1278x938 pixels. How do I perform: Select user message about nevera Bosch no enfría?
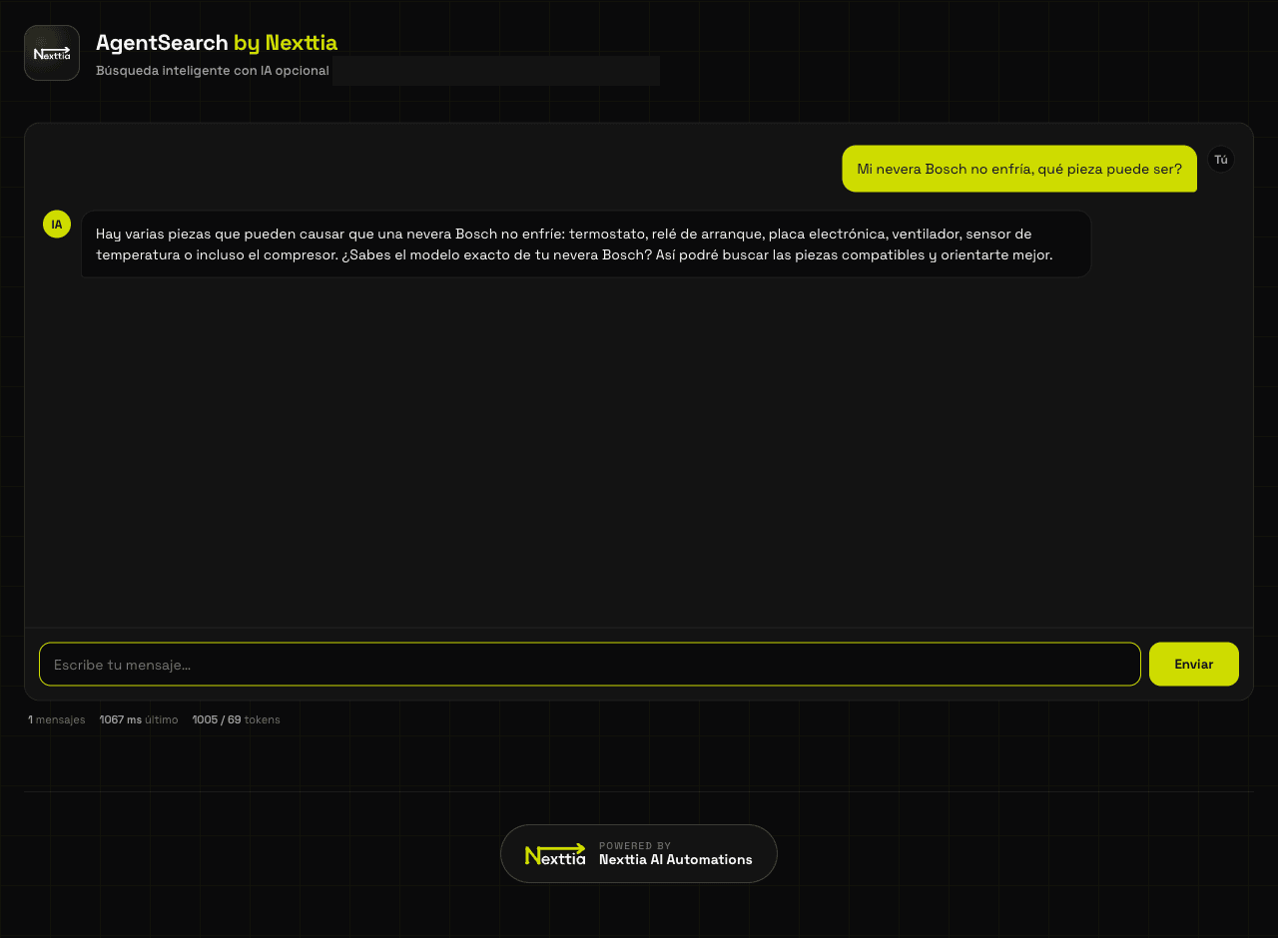pyautogui.click(x=1019, y=169)
